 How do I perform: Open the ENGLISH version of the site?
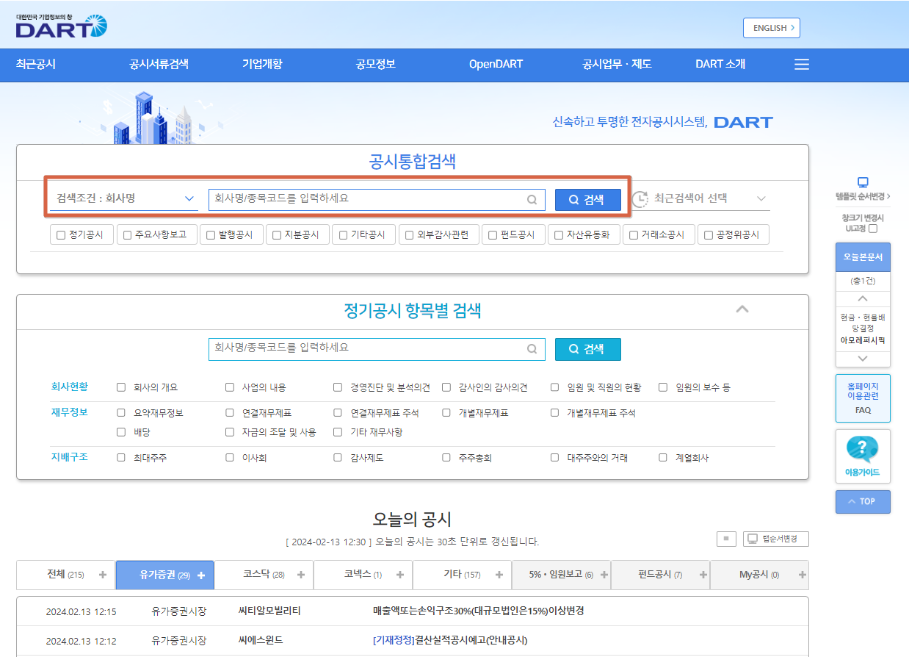771,27
